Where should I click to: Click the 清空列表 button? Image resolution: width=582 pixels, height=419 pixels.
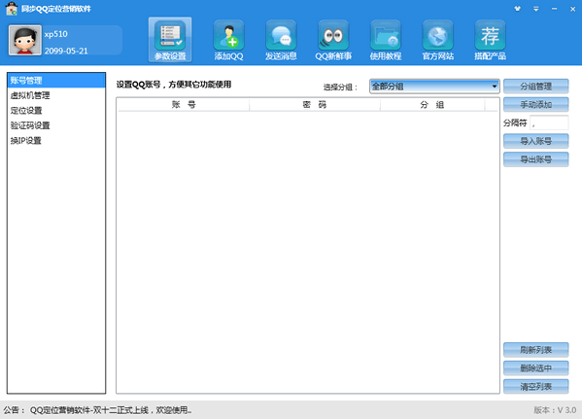[535, 387]
